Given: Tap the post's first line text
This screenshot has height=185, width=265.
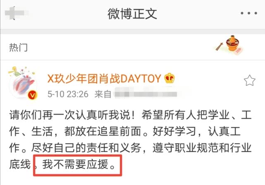Looking at the screenshot, I should click(131, 115).
